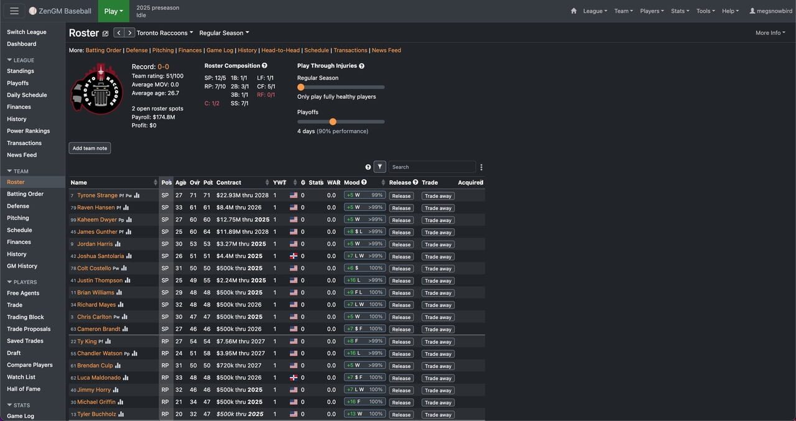Open the Regular Season dropdown
The image size is (796, 421).
pos(221,32)
